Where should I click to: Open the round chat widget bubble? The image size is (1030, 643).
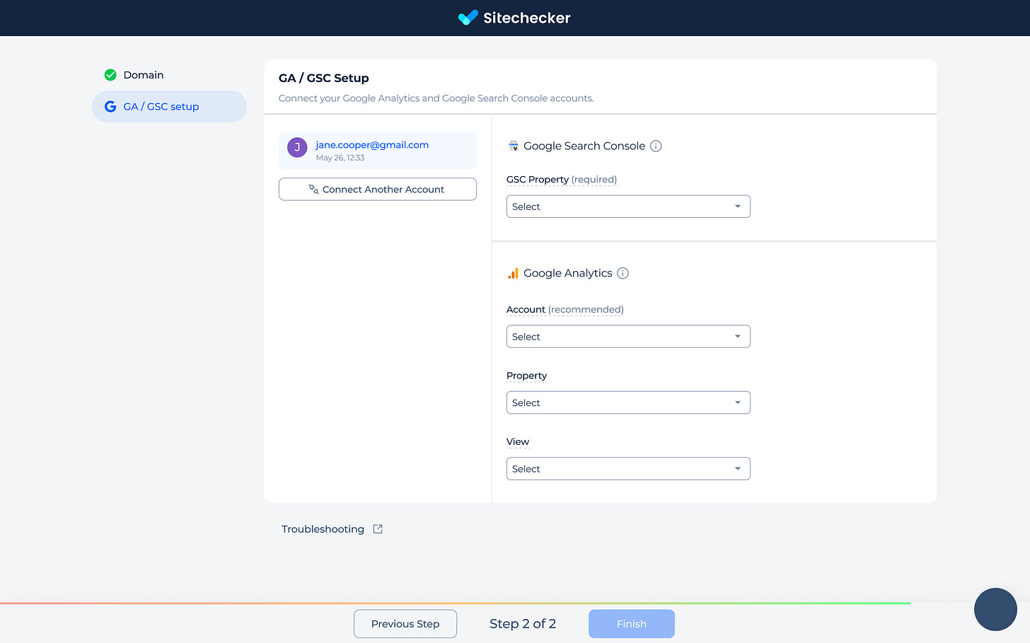[995, 609]
